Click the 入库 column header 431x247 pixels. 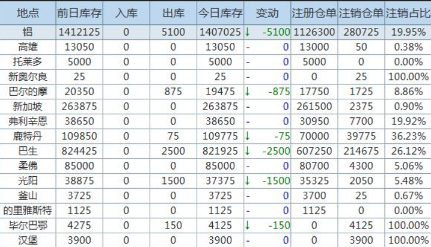[x=126, y=12]
